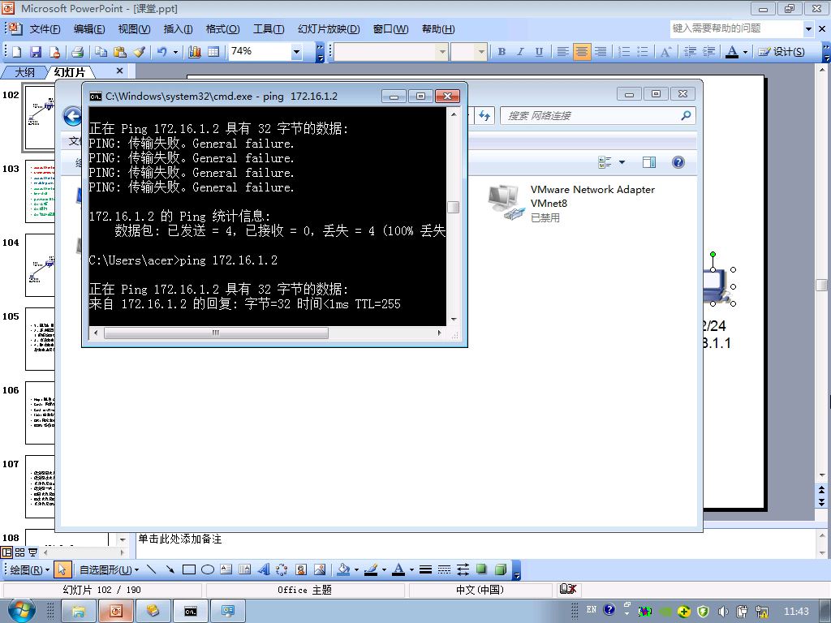Switch to cmd.exe taskbar button
Viewport: 831px width, 623px height.
(191, 612)
